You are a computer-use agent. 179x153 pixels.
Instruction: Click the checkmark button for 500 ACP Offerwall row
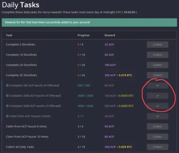[158, 85]
